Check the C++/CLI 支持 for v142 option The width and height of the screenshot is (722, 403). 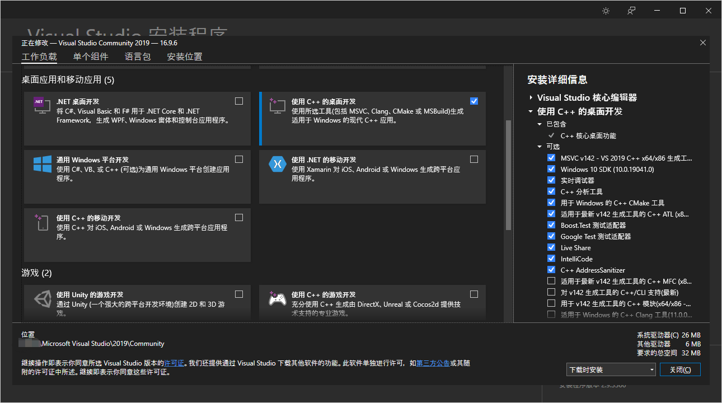[x=551, y=292]
